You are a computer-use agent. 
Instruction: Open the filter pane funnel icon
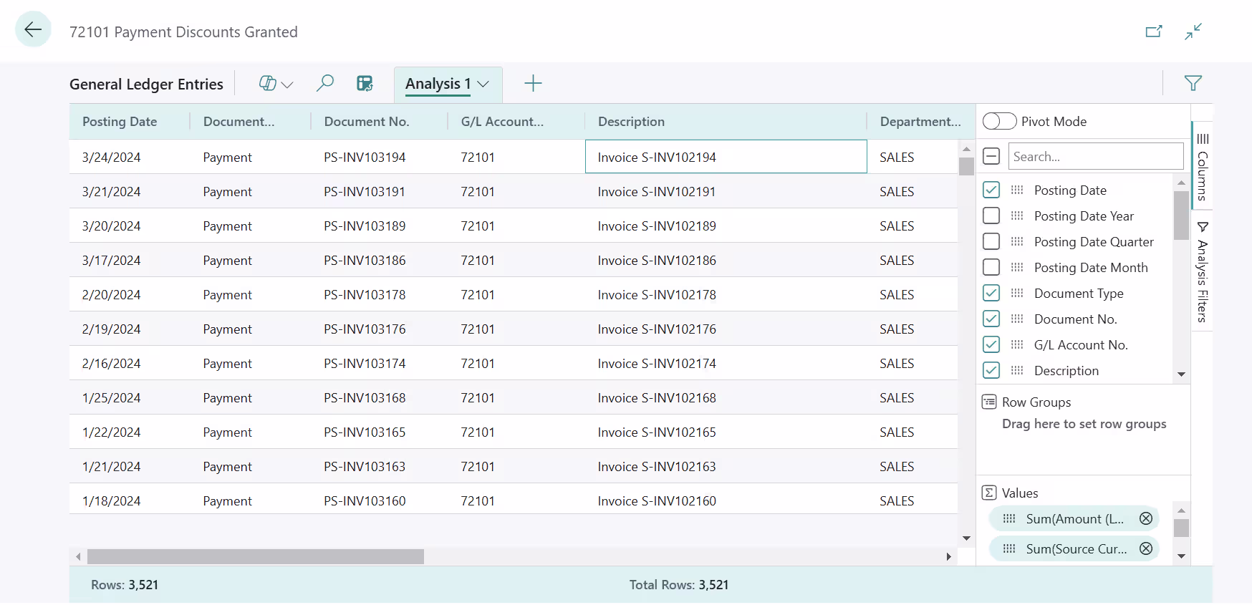click(x=1193, y=84)
